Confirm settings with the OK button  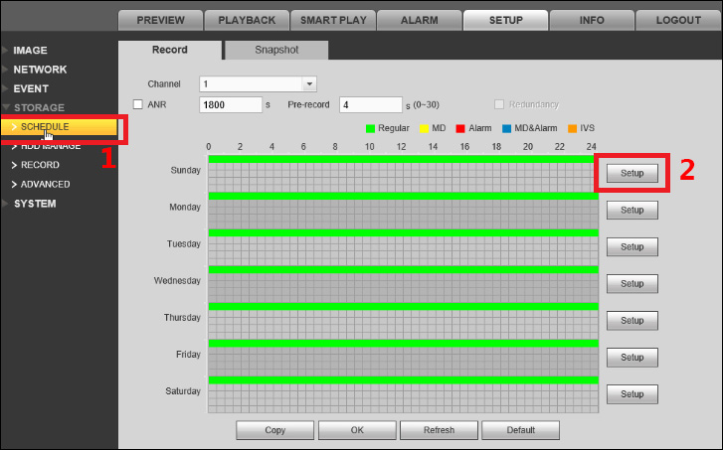(x=357, y=430)
